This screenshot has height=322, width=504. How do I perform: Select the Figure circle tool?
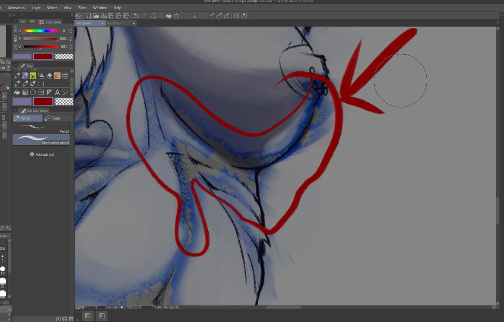pos(33,92)
